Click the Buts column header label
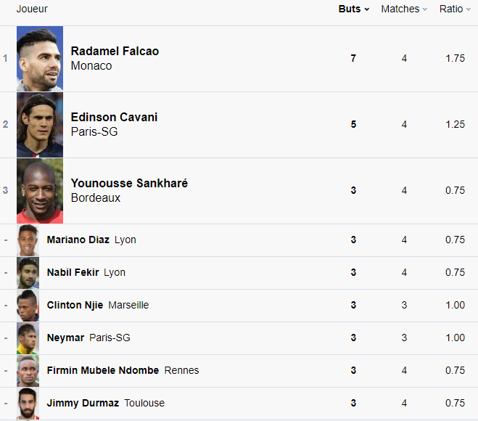Screen dimensions: 478x421 tap(349, 9)
